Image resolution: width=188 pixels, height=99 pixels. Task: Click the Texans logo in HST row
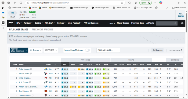click(x=46, y=74)
